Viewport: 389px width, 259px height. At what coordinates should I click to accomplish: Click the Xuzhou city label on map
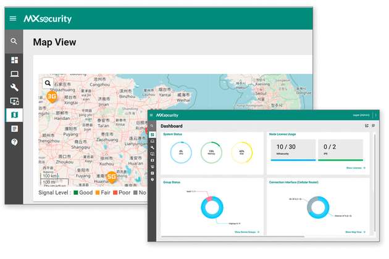click(106, 164)
